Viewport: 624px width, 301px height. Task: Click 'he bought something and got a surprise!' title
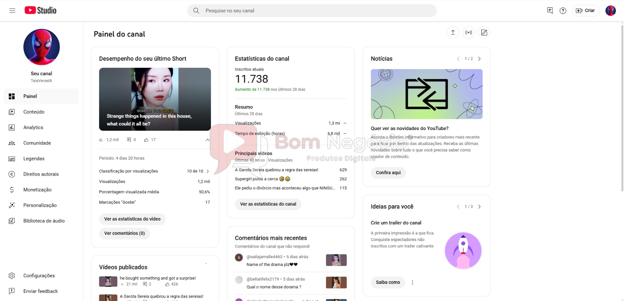click(158, 278)
